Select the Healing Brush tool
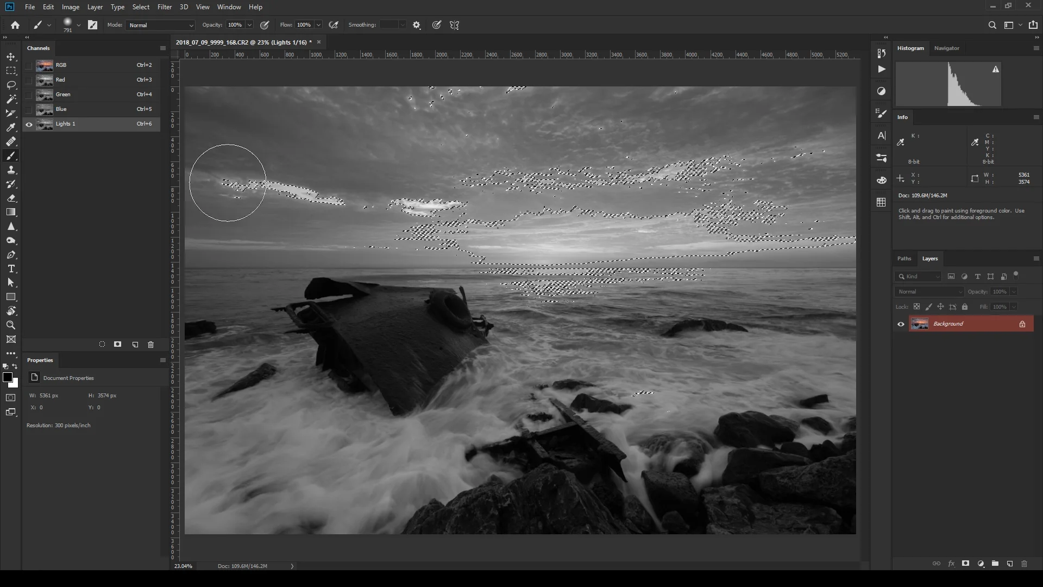The height and width of the screenshot is (587, 1043). [x=11, y=142]
